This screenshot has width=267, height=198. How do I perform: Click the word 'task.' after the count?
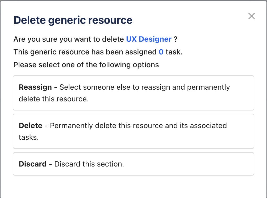point(174,52)
